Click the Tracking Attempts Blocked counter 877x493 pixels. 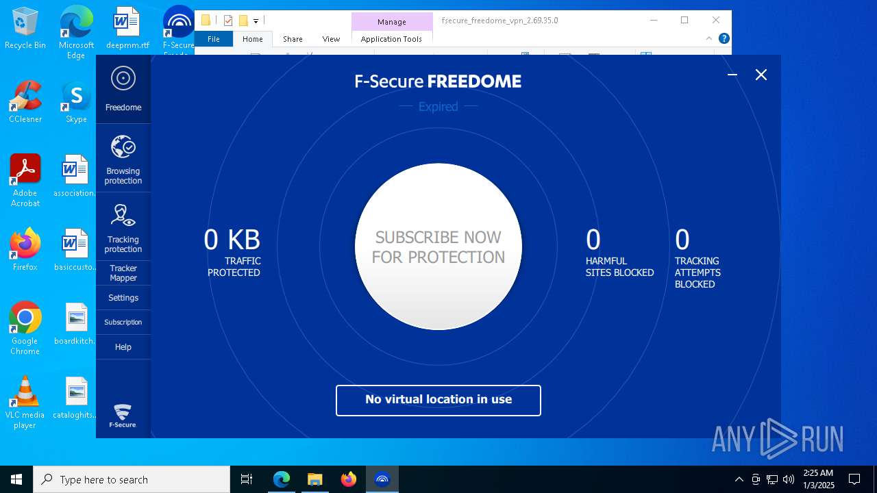[x=697, y=258]
